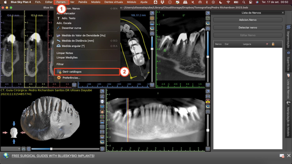Click the grid icon in 3D view toolbar
Viewport: 292px width, 164px height.
click(102, 127)
